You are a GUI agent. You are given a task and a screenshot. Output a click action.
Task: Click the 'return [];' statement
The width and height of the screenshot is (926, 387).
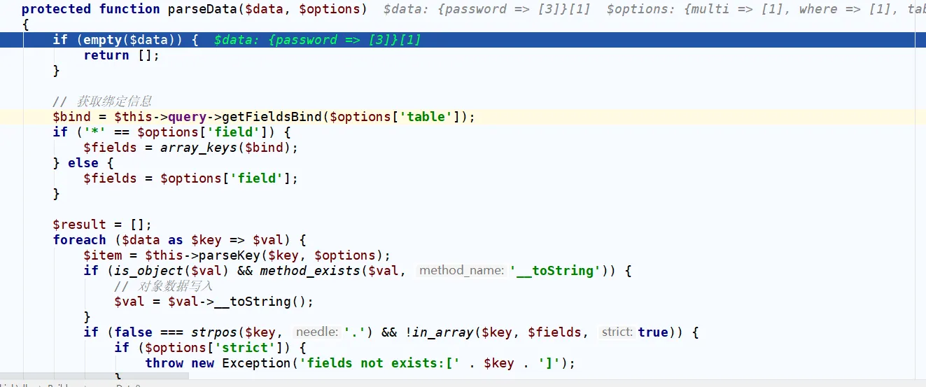pyautogui.click(x=121, y=55)
